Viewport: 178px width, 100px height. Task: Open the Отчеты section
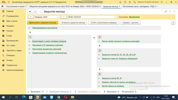9,60
